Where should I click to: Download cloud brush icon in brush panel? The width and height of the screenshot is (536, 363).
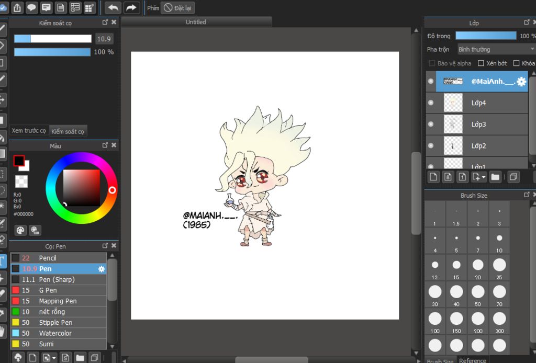pos(18,358)
